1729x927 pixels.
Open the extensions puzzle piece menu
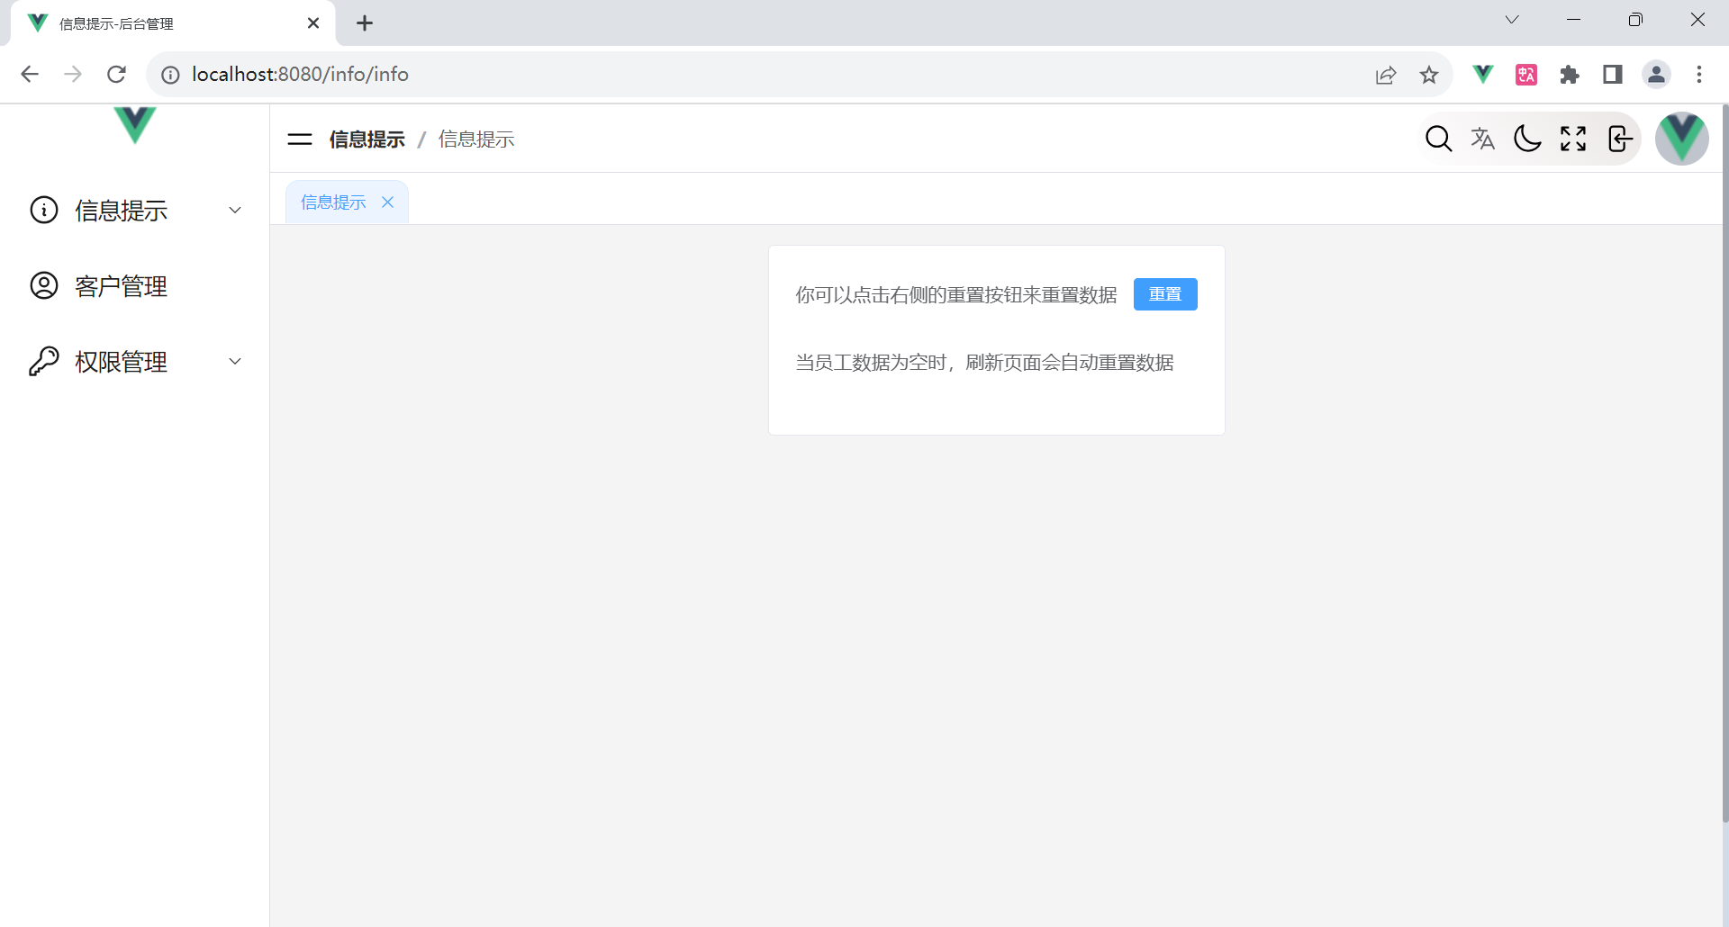[x=1570, y=75]
